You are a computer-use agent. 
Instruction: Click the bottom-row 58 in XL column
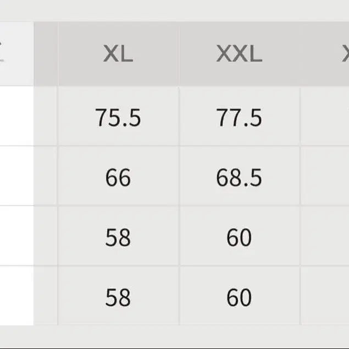pyautogui.click(x=118, y=297)
